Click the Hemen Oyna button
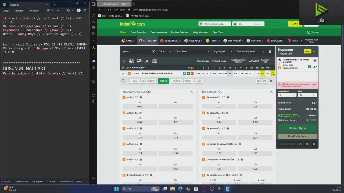The width and height of the screenshot is (344, 193). coord(297,128)
